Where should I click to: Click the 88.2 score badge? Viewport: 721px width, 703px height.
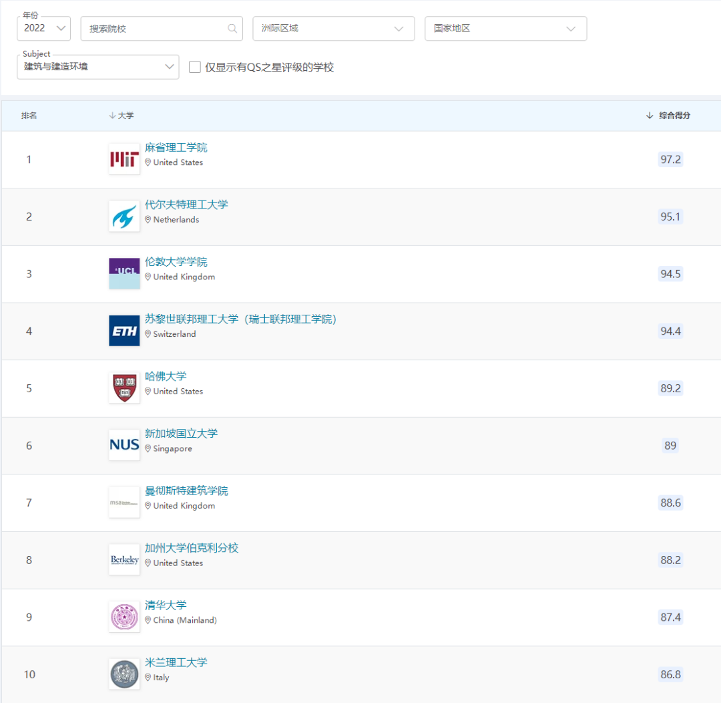point(670,560)
